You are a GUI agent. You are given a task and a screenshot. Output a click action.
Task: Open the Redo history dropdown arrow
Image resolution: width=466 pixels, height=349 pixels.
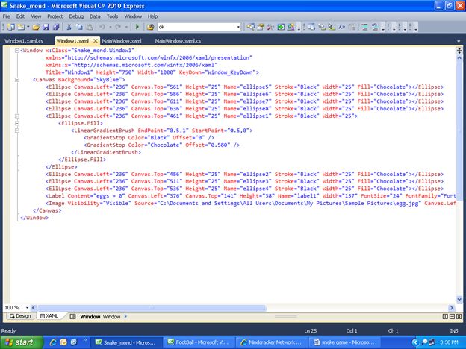[126, 27]
